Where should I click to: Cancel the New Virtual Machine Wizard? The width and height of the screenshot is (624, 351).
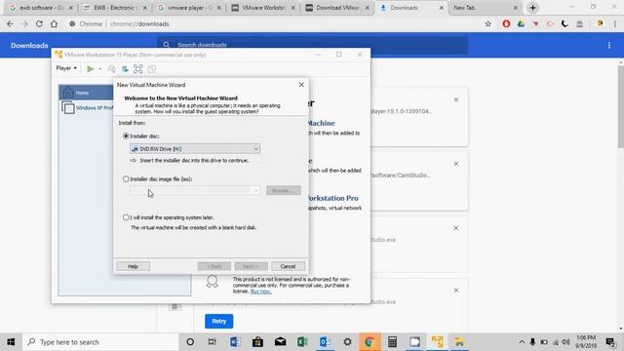coord(288,266)
